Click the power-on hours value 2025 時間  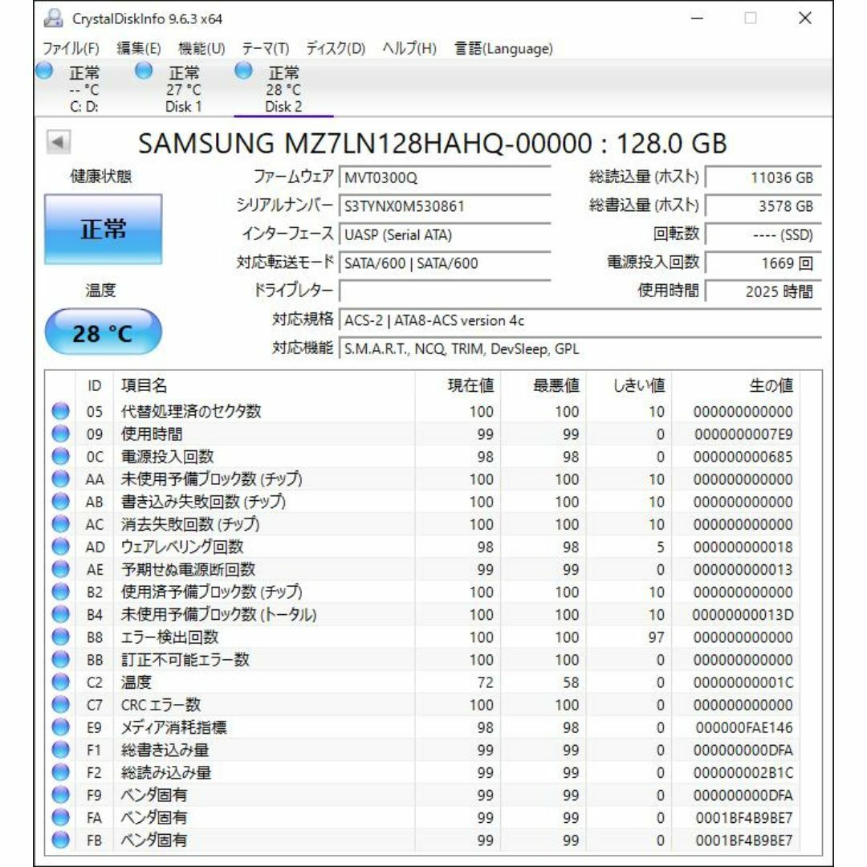[763, 292]
